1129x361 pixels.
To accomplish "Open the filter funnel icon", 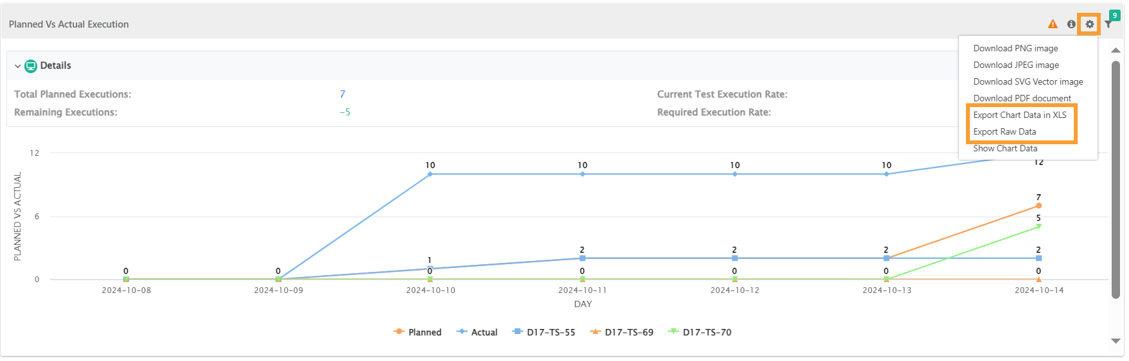I will [x=1108, y=25].
